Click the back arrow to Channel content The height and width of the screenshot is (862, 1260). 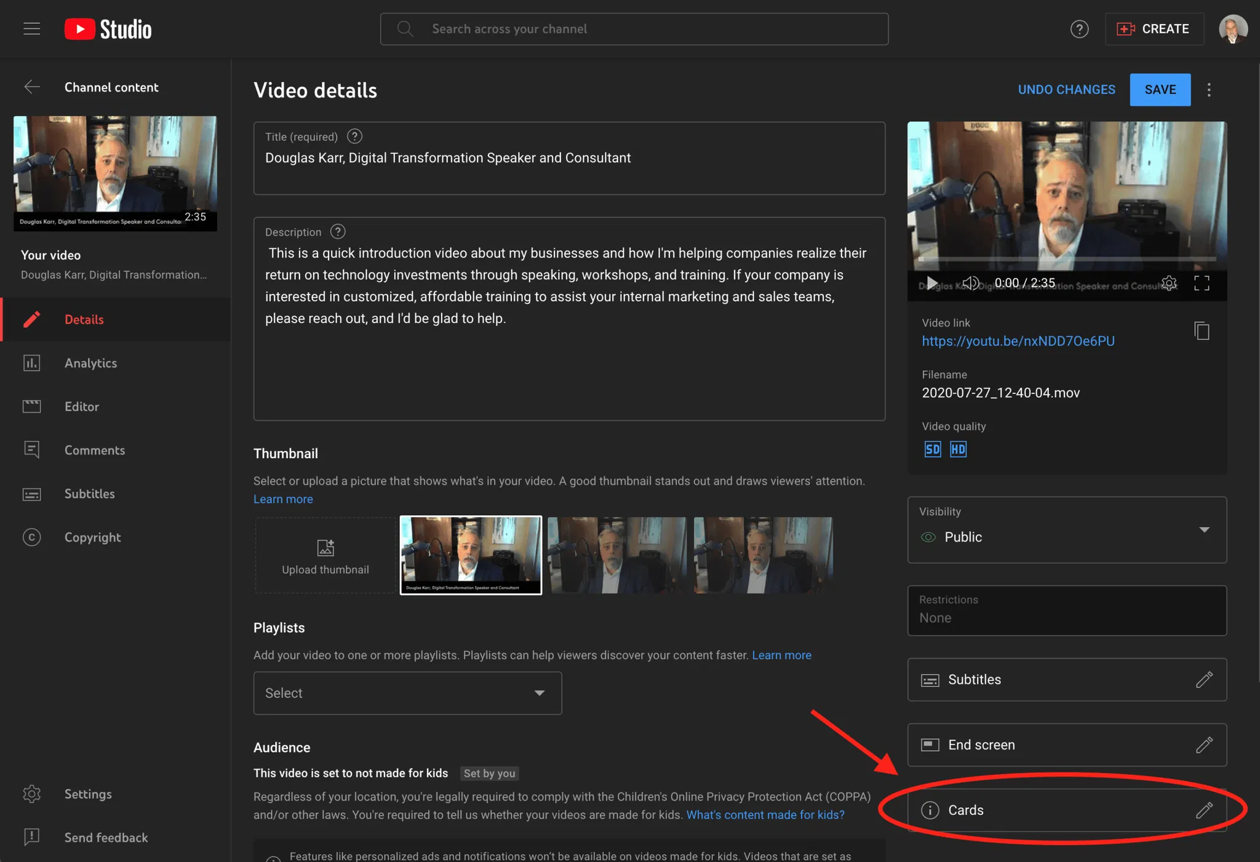click(32, 87)
